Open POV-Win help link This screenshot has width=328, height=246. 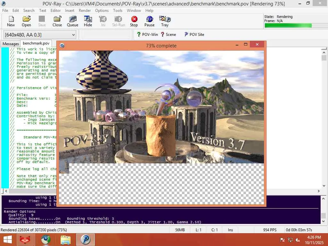click(x=147, y=35)
